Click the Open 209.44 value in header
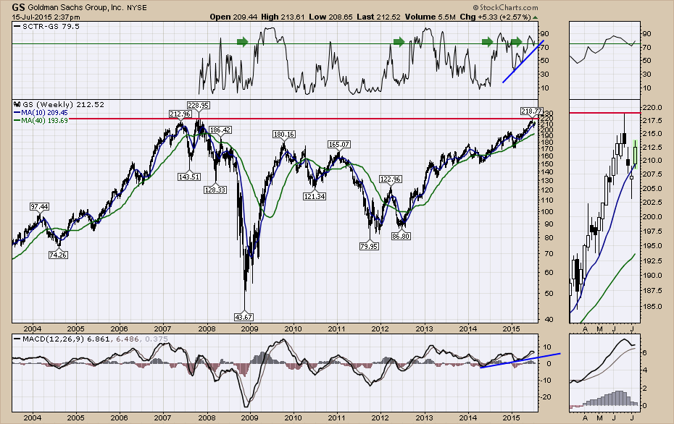The width and height of the screenshot is (674, 424). tap(233, 17)
